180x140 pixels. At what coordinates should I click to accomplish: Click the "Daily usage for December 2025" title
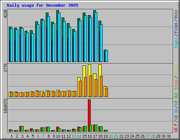(x=43, y=5)
